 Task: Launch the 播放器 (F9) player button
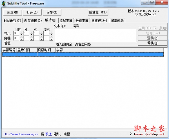pyautogui.click(x=98, y=12)
